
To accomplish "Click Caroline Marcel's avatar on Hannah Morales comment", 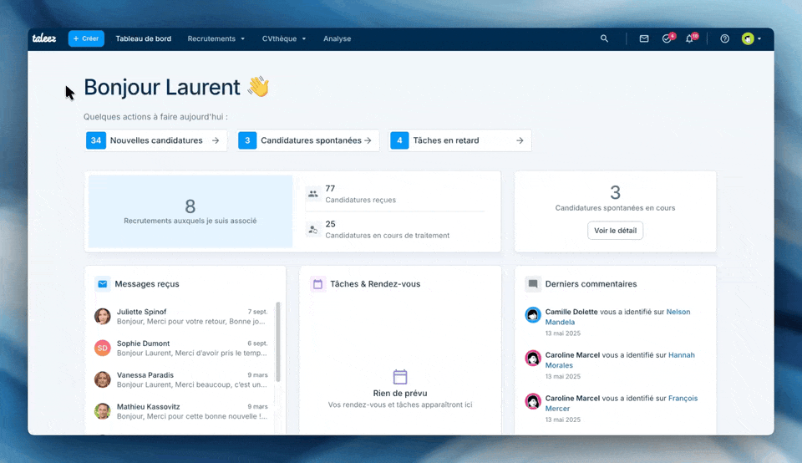I will coord(533,359).
